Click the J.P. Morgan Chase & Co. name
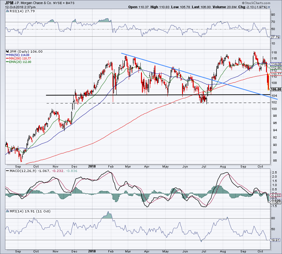This screenshot has width=282, height=254. (33, 3)
